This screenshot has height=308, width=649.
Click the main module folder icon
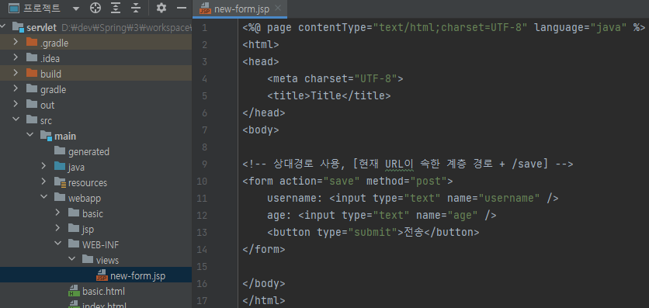46,136
